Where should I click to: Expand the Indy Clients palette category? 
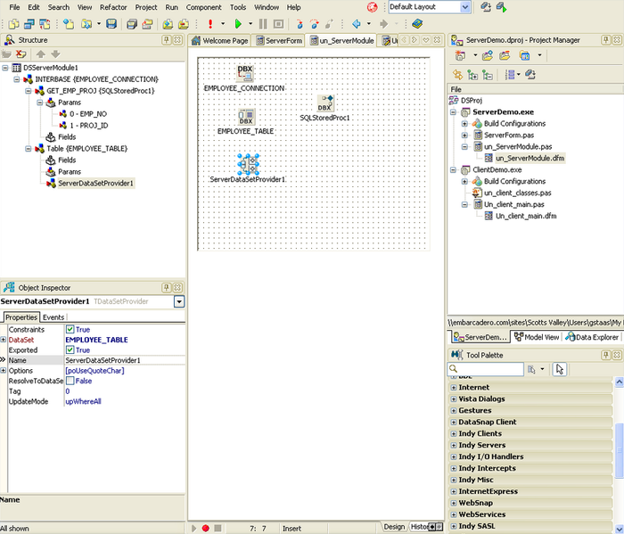coord(453,433)
